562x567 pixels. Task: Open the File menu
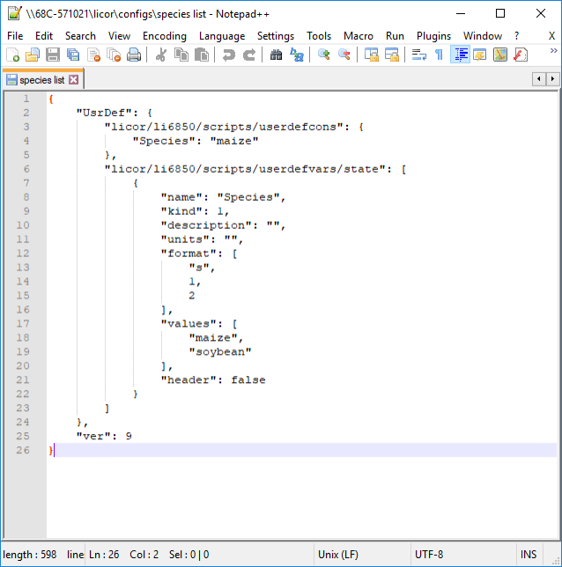(x=15, y=36)
